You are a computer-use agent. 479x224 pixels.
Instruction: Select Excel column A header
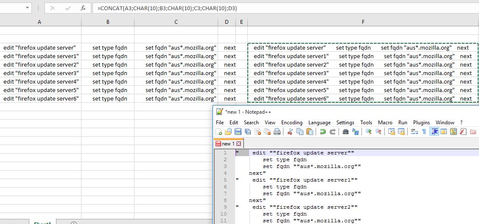click(39, 22)
